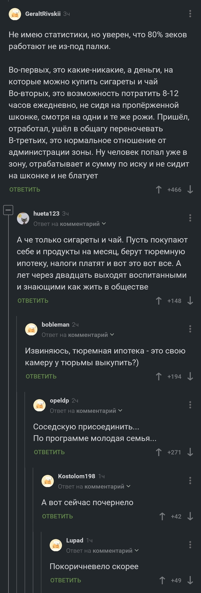The image size is (201, 593).
Task: Downvote the comment rated +466
Action: 190,189
